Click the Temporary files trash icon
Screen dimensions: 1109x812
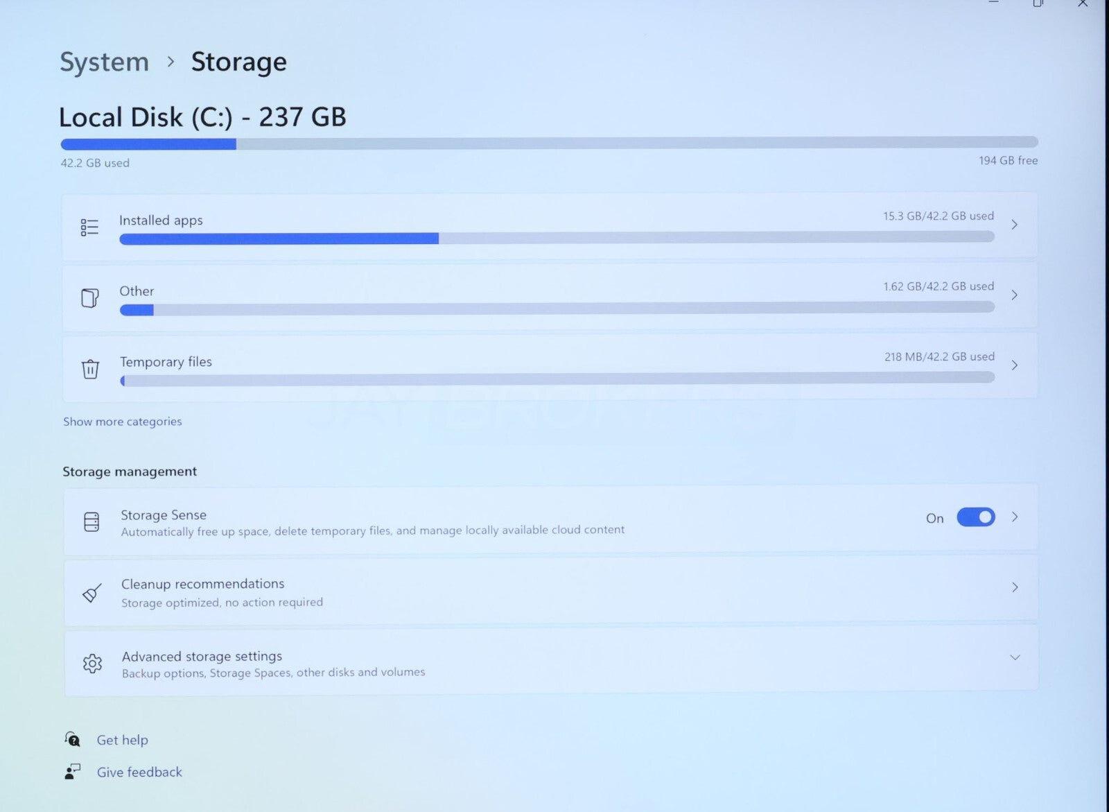pos(90,369)
